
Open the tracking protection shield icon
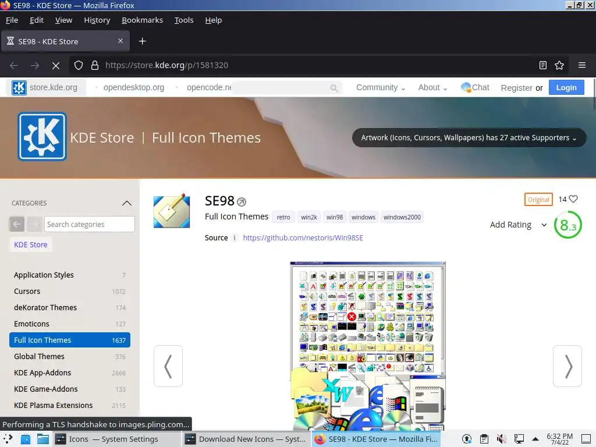click(x=79, y=65)
